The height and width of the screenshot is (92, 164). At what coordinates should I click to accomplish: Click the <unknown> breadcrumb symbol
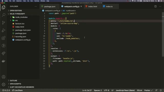pyautogui.click(x=71, y=11)
